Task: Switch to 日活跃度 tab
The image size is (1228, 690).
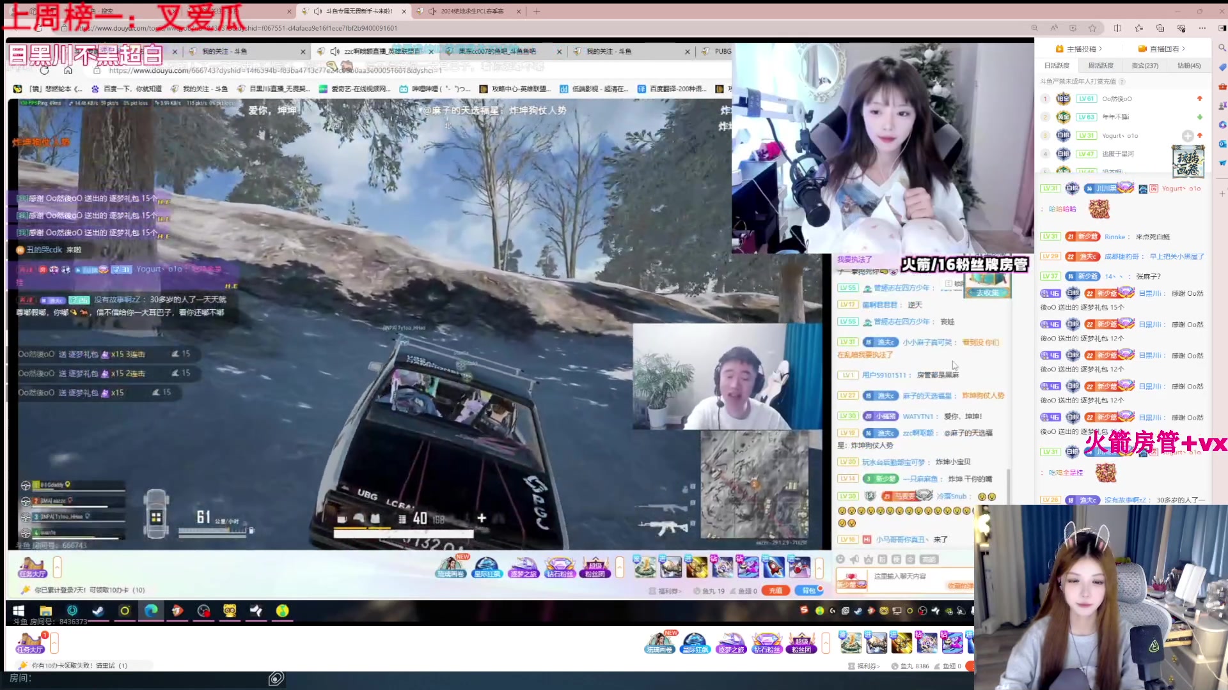Action: tap(1057, 65)
